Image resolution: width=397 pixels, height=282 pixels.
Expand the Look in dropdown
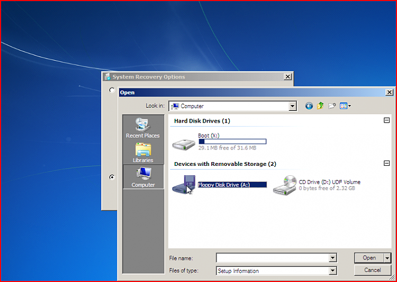292,106
